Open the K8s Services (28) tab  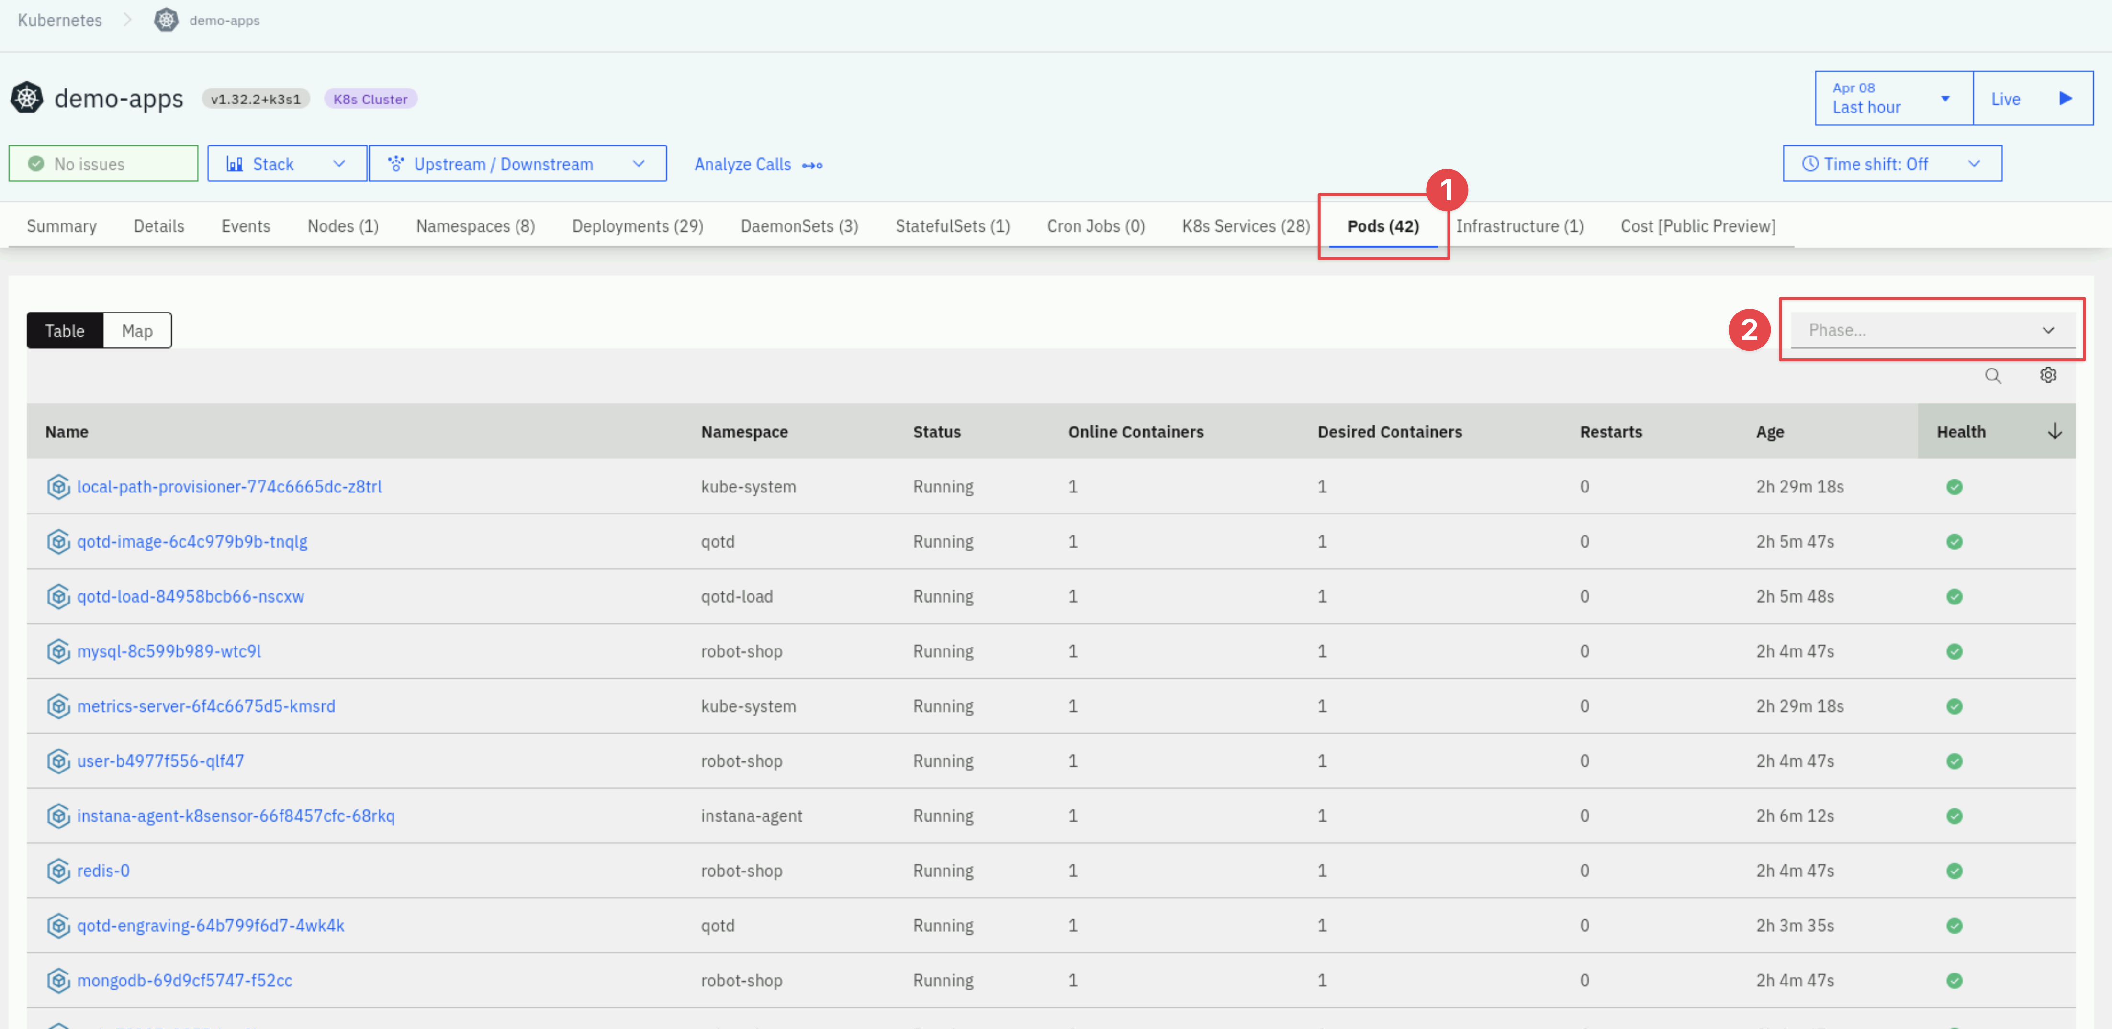(x=1246, y=226)
